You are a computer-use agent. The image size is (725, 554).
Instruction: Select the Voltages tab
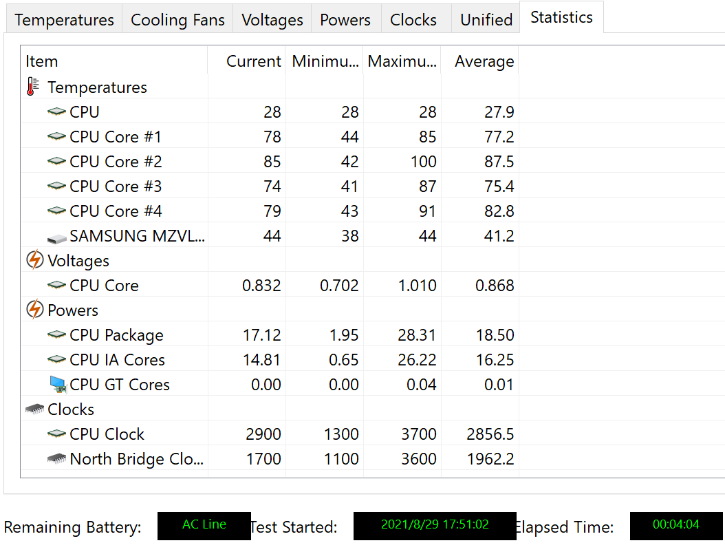click(272, 19)
